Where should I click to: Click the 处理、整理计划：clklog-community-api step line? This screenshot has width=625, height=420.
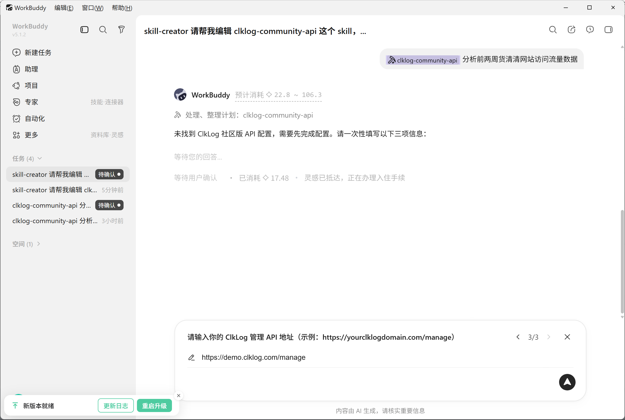point(244,115)
